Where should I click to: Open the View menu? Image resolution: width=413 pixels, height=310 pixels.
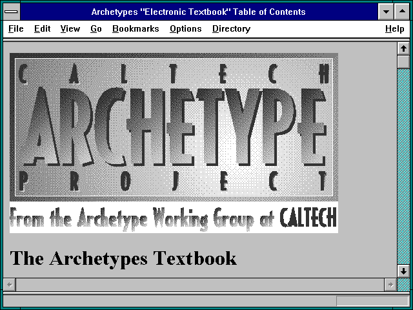pyautogui.click(x=70, y=28)
